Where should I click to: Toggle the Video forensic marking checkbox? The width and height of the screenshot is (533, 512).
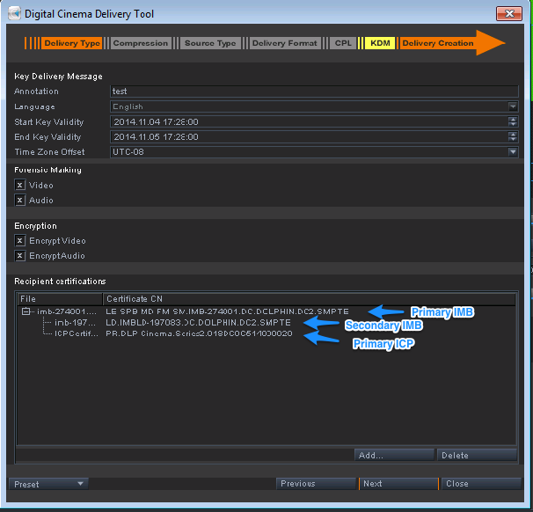point(20,186)
